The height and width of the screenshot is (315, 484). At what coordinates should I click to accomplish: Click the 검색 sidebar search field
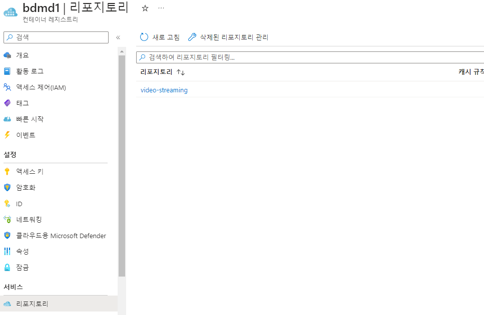56,37
